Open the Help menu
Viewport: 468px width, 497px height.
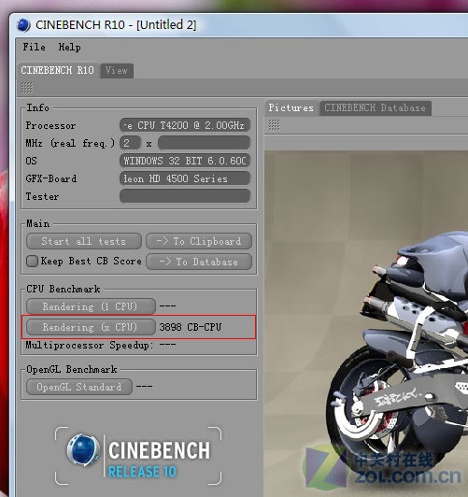pos(69,48)
